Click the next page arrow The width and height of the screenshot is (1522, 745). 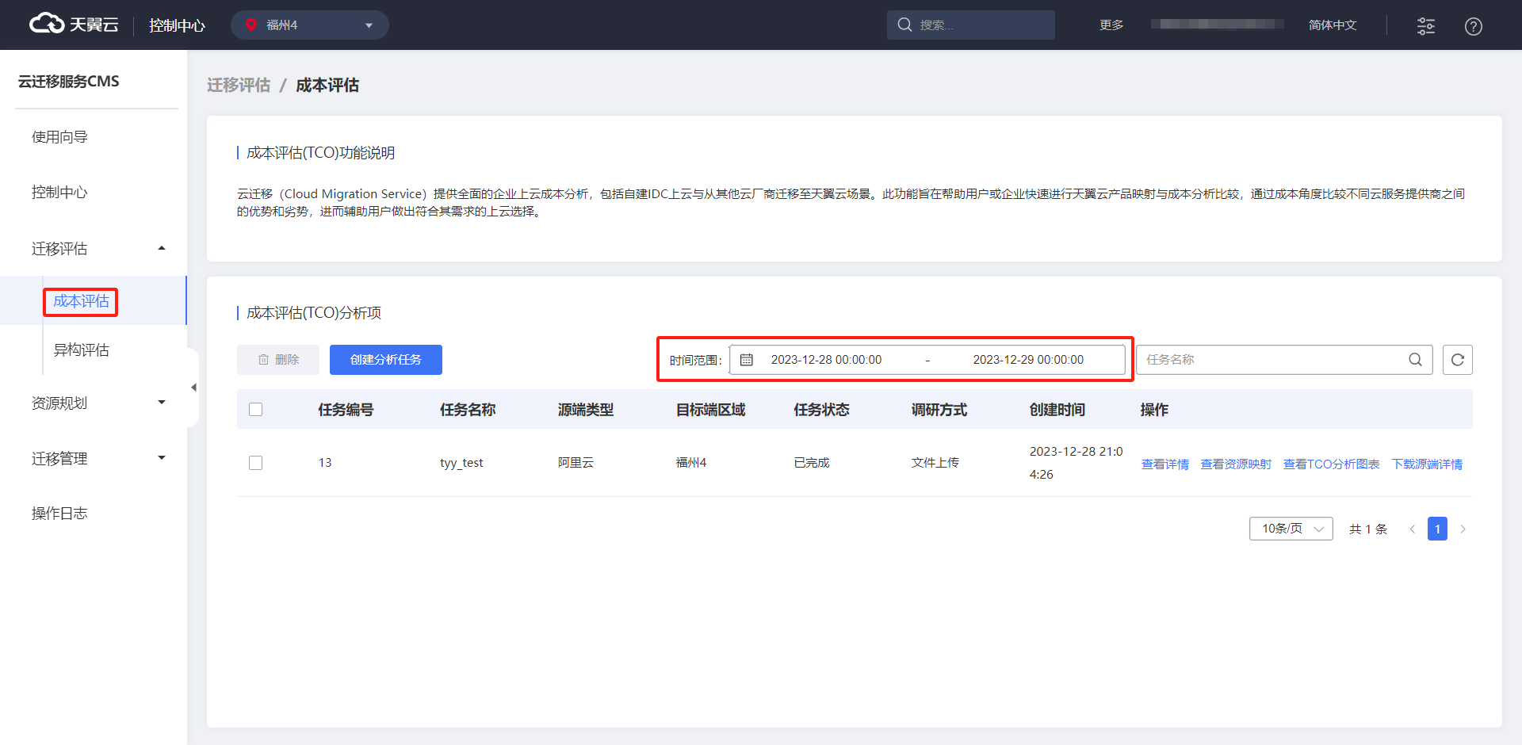(x=1463, y=529)
